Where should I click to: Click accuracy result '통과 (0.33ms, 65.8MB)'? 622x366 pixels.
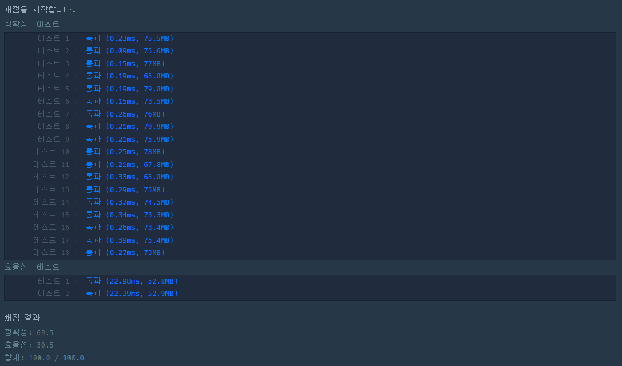(130, 177)
